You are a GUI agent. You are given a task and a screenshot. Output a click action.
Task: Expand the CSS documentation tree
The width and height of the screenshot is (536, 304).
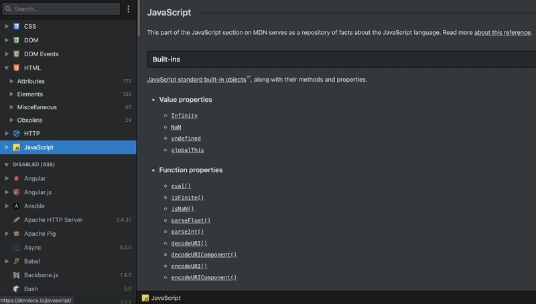coord(7,26)
